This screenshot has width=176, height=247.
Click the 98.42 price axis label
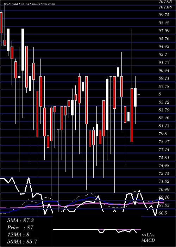(164, 23)
